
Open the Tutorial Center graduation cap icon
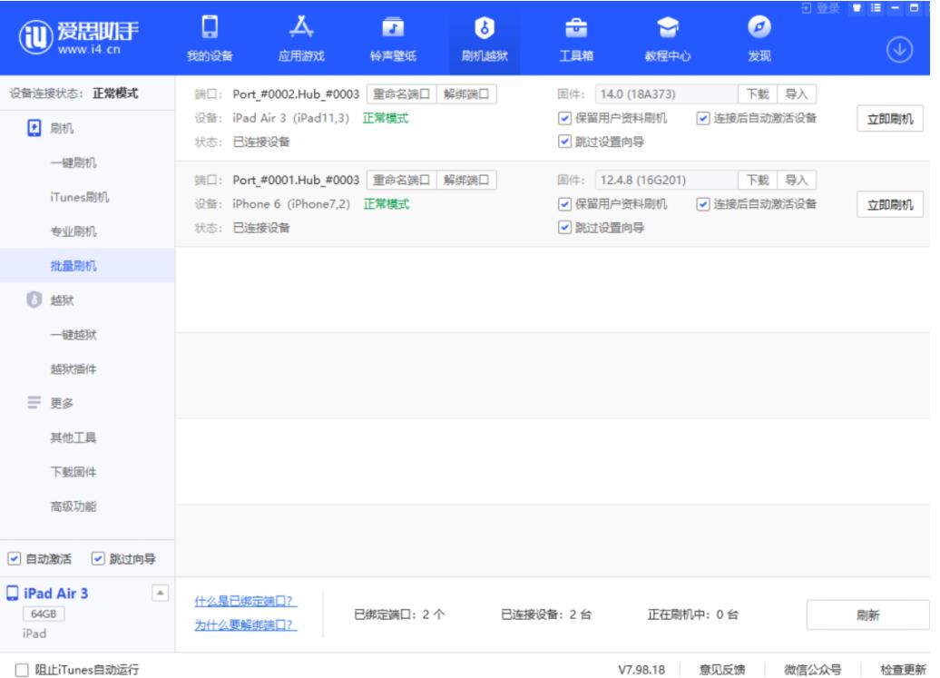tap(668, 28)
